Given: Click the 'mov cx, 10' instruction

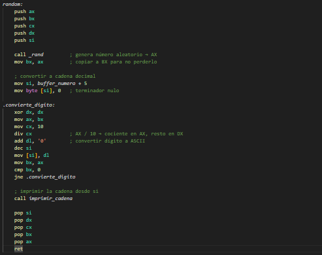Looking at the screenshot, I should pyautogui.click(x=29, y=126).
